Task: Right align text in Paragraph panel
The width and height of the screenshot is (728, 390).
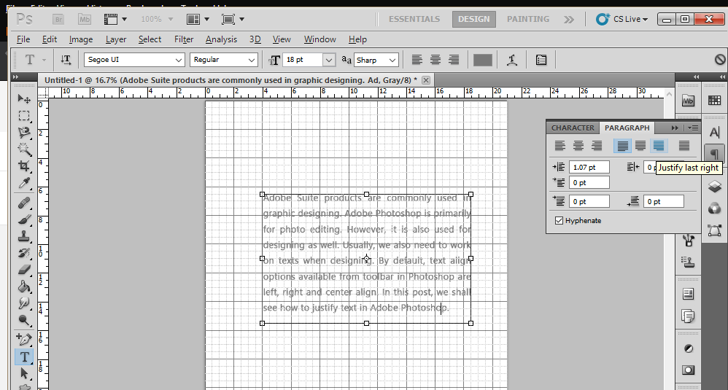Action: [597, 146]
